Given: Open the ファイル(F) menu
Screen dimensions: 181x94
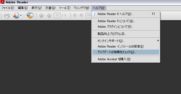Looking at the screenshot, I should [x=8, y=8].
